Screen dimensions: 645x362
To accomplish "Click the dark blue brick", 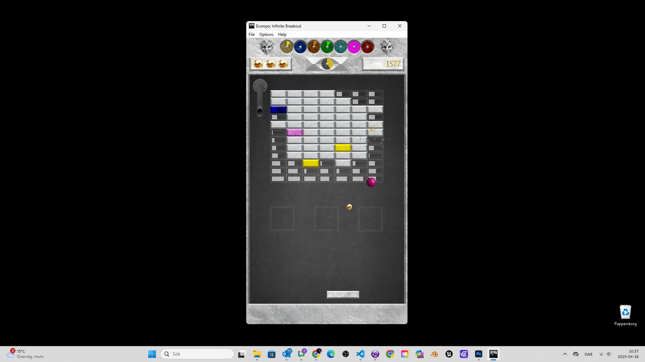I will coord(278,110).
